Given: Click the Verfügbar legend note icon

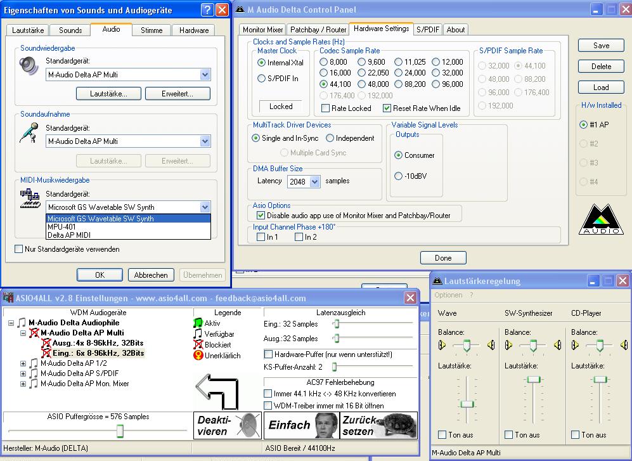Looking at the screenshot, I should pyautogui.click(x=198, y=334).
